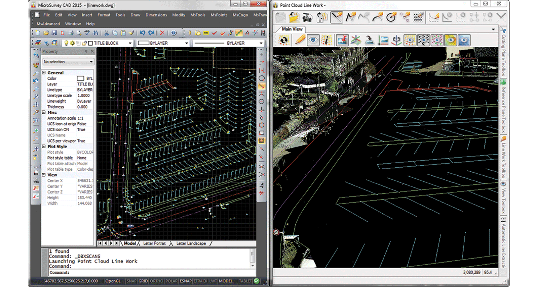Click the refresh points icon in Main View toolbar
The height and width of the screenshot is (287, 538).
[x=284, y=40]
